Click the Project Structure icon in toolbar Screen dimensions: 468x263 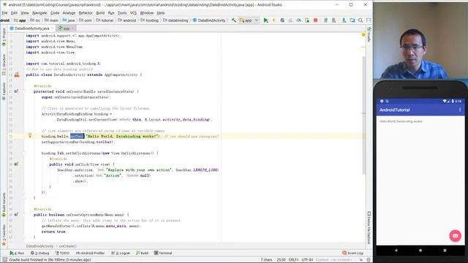pos(352,20)
